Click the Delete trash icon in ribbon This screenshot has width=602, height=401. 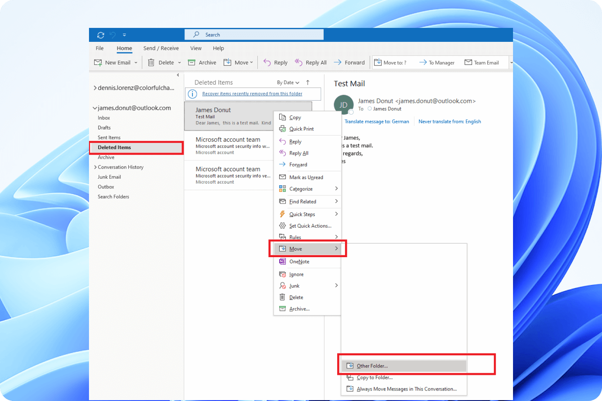[151, 62]
